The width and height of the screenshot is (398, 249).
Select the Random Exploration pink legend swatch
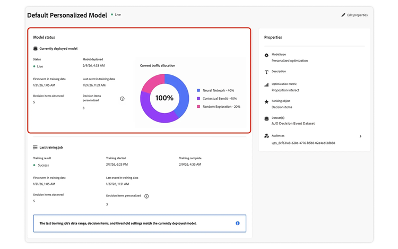198,107
